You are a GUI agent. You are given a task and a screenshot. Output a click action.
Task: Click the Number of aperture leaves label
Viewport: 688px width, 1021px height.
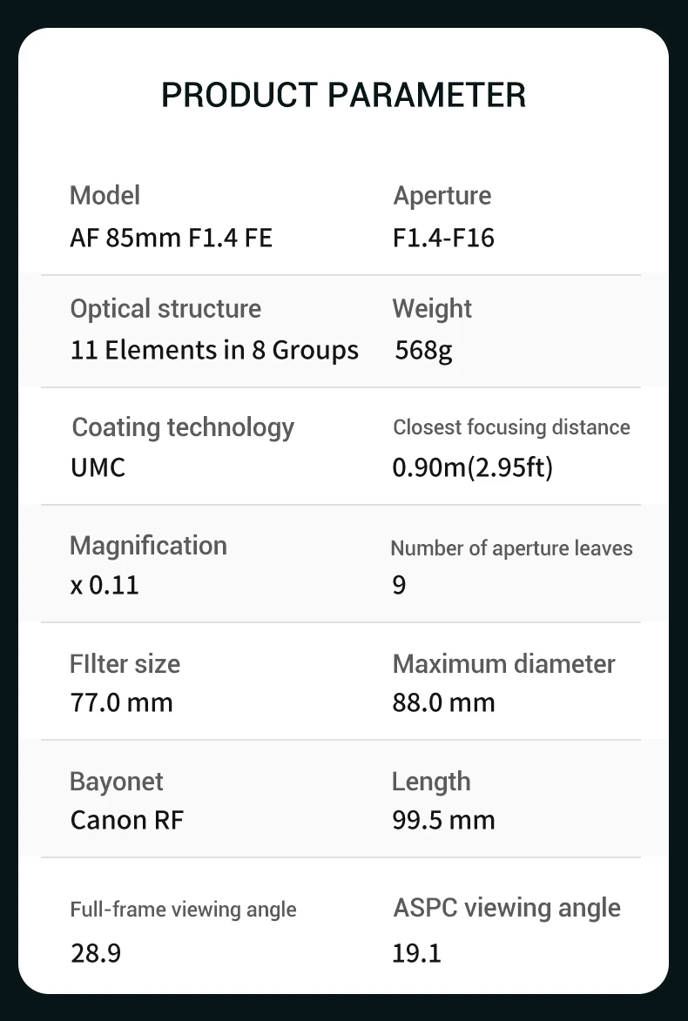click(511, 548)
